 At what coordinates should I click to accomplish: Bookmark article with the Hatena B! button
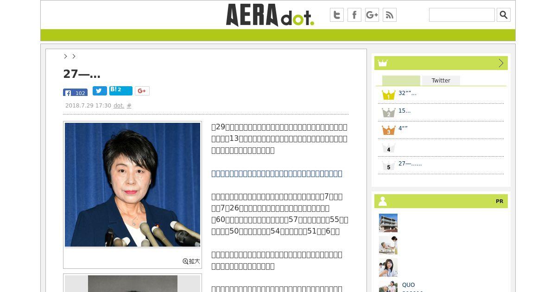121,91
